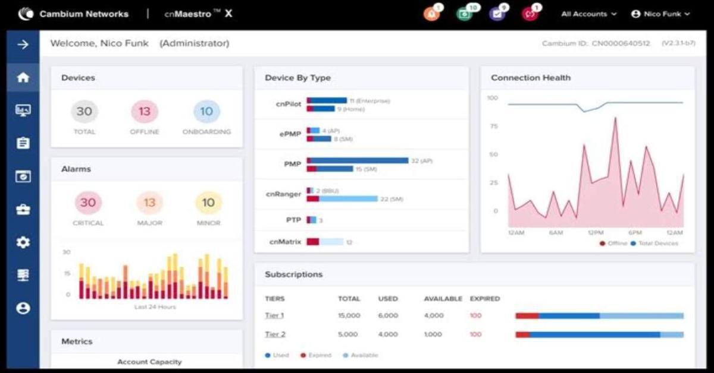Click the green notification badge icon
714x373 pixels.
[464, 14]
